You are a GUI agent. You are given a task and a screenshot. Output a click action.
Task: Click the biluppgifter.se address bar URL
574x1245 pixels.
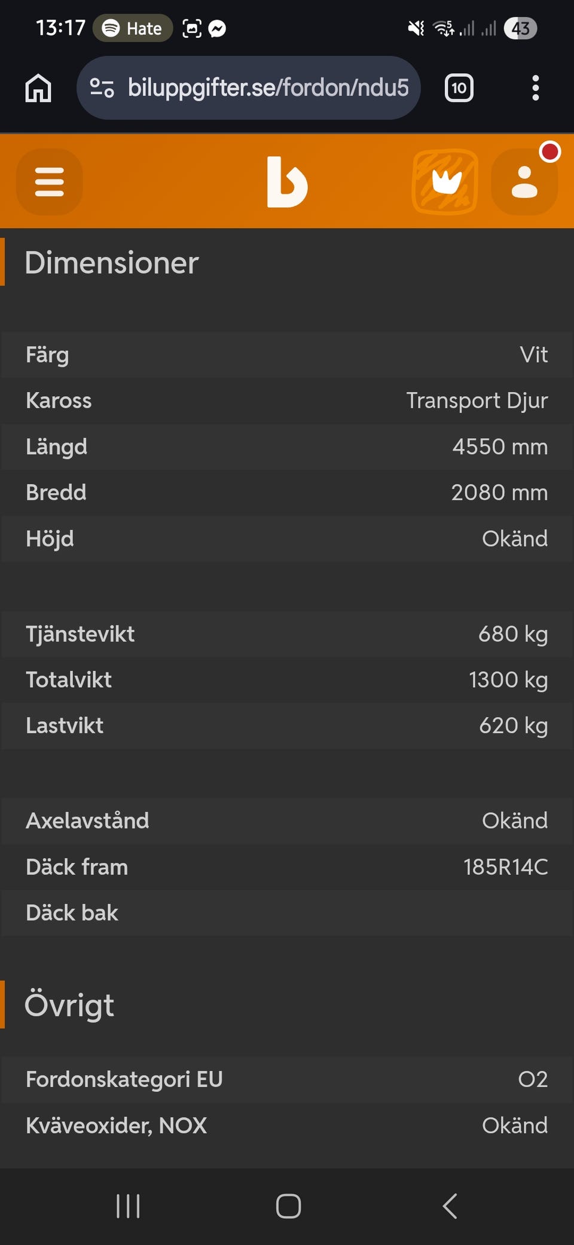click(x=268, y=88)
